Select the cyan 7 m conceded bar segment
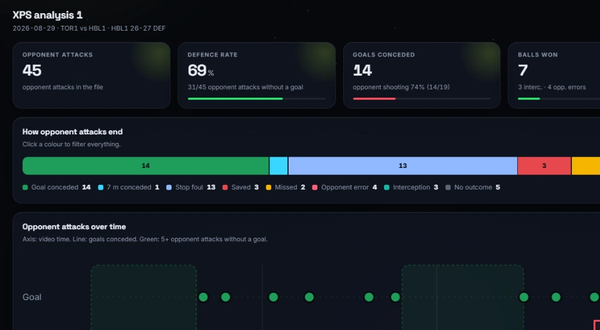 click(278, 166)
